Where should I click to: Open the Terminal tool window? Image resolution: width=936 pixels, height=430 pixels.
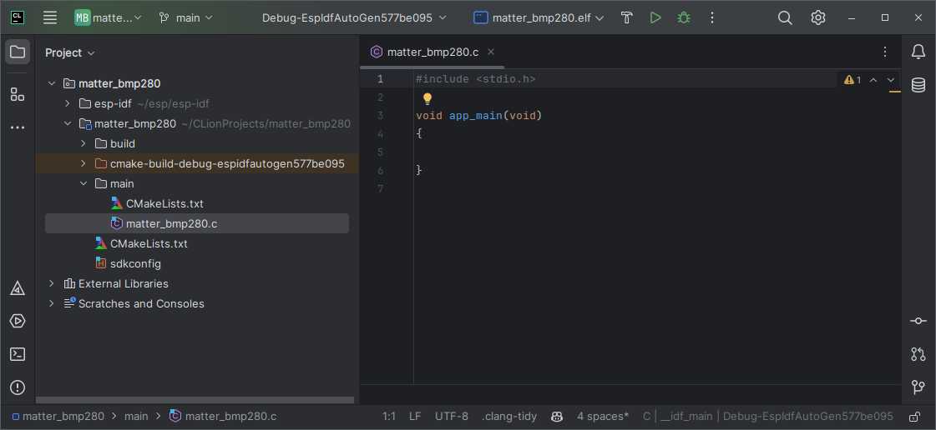tap(18, 354)
